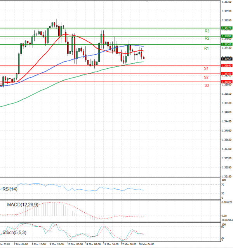The width and height of the screenshot is (233, 248).
Task: Click the 1.34800 price axis value
Action: pos(227,112)
